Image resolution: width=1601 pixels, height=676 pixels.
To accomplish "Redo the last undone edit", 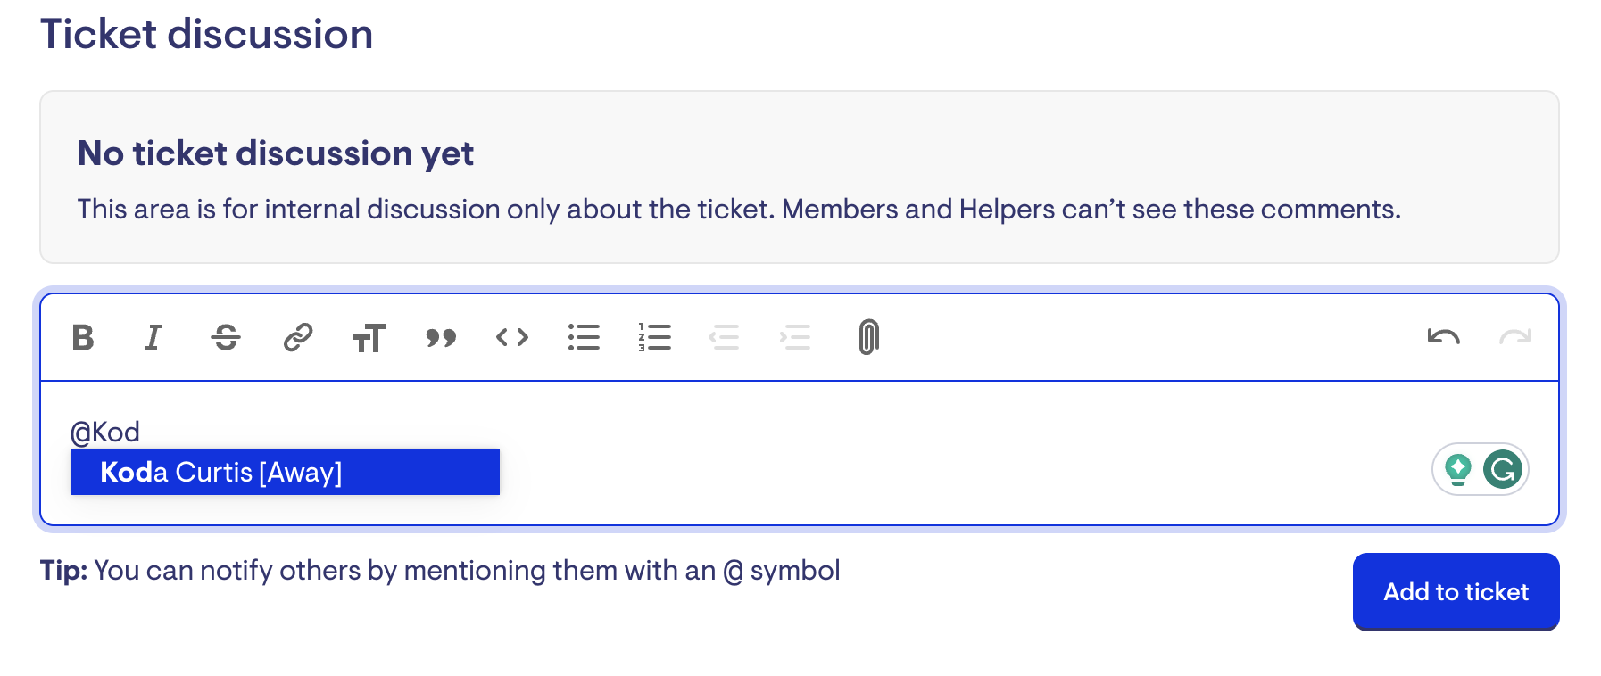I will point(1515,337).
